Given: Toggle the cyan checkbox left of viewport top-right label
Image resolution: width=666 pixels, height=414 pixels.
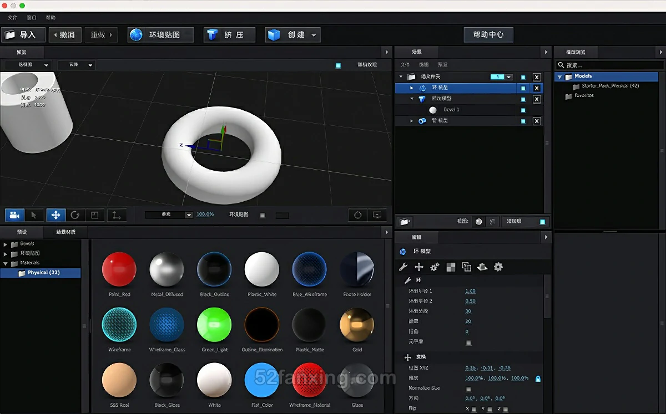Looking at the screenshot, I should click(338, 65).
